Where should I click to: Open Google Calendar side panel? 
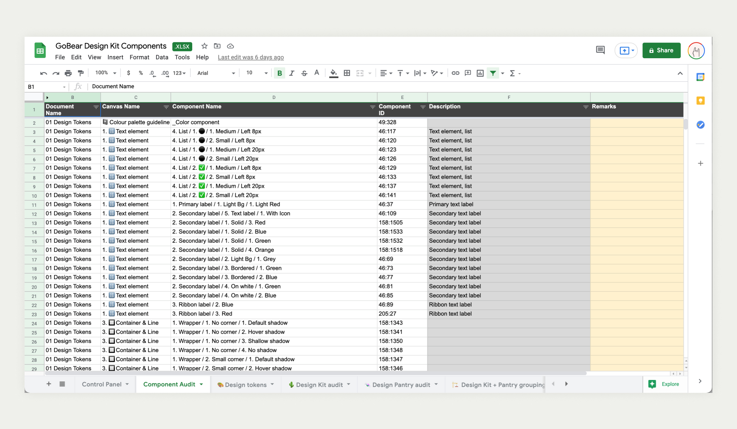(x=700, y=77)
